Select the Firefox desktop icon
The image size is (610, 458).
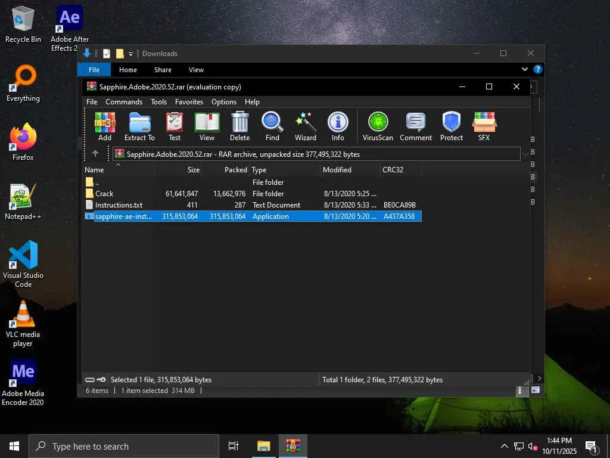[x=23, y=142]
